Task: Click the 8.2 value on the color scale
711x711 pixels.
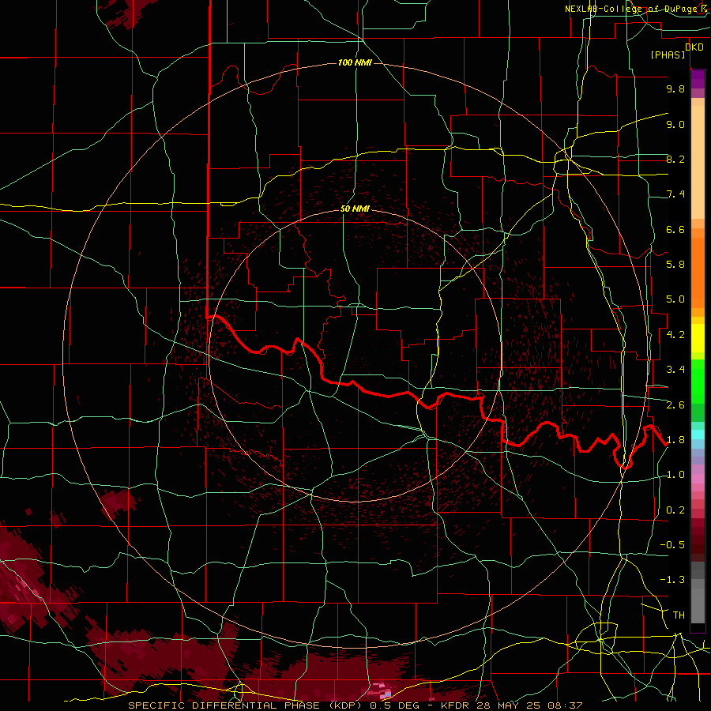Action: pos(675,159)
